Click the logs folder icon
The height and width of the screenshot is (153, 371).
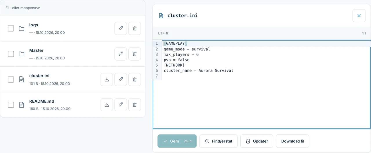click(x=21, y=28)
